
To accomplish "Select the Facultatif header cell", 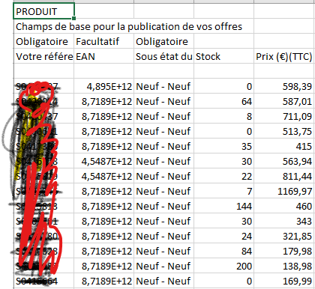I will pyautogui.click(x=103, y=41).
